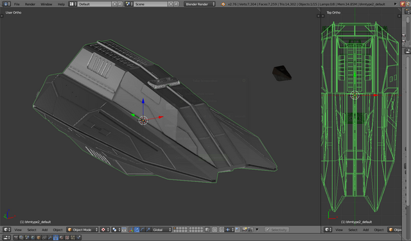Image resolution: width=411 pixels, height=241 pixels.
Task: Click the 3D cursor in main viewport
Action: (143, 120)
